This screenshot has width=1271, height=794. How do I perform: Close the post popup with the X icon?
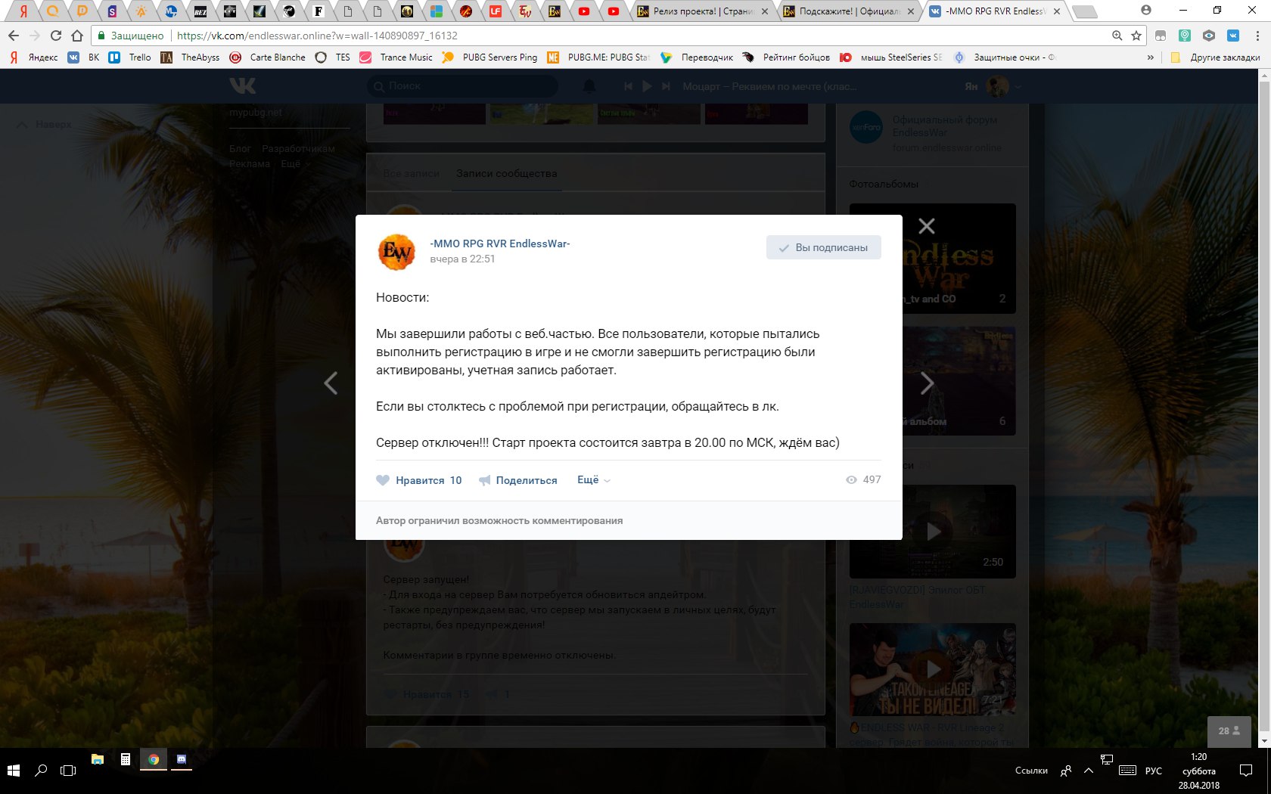927,226
